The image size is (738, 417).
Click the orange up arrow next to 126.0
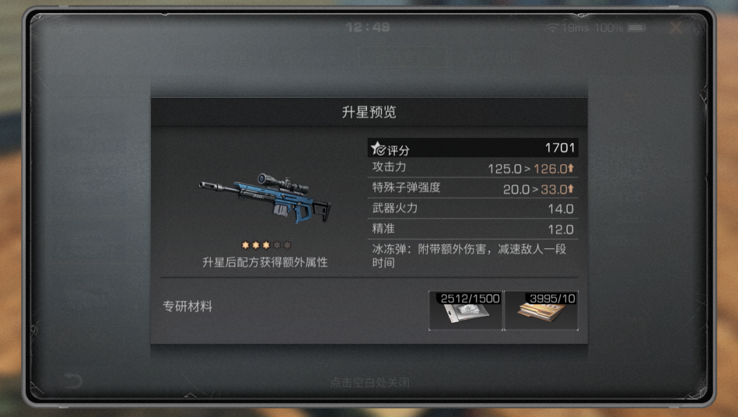pos(571,167)
